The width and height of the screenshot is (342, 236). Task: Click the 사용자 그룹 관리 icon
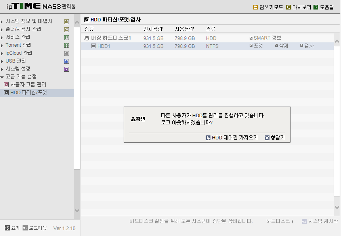pyautogui.click(x=6, y=85)
